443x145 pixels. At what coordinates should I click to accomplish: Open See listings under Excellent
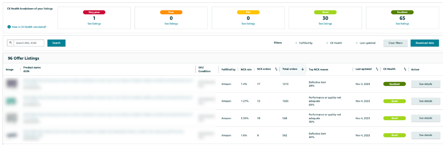pyautogui.click(x=402, y=24)
